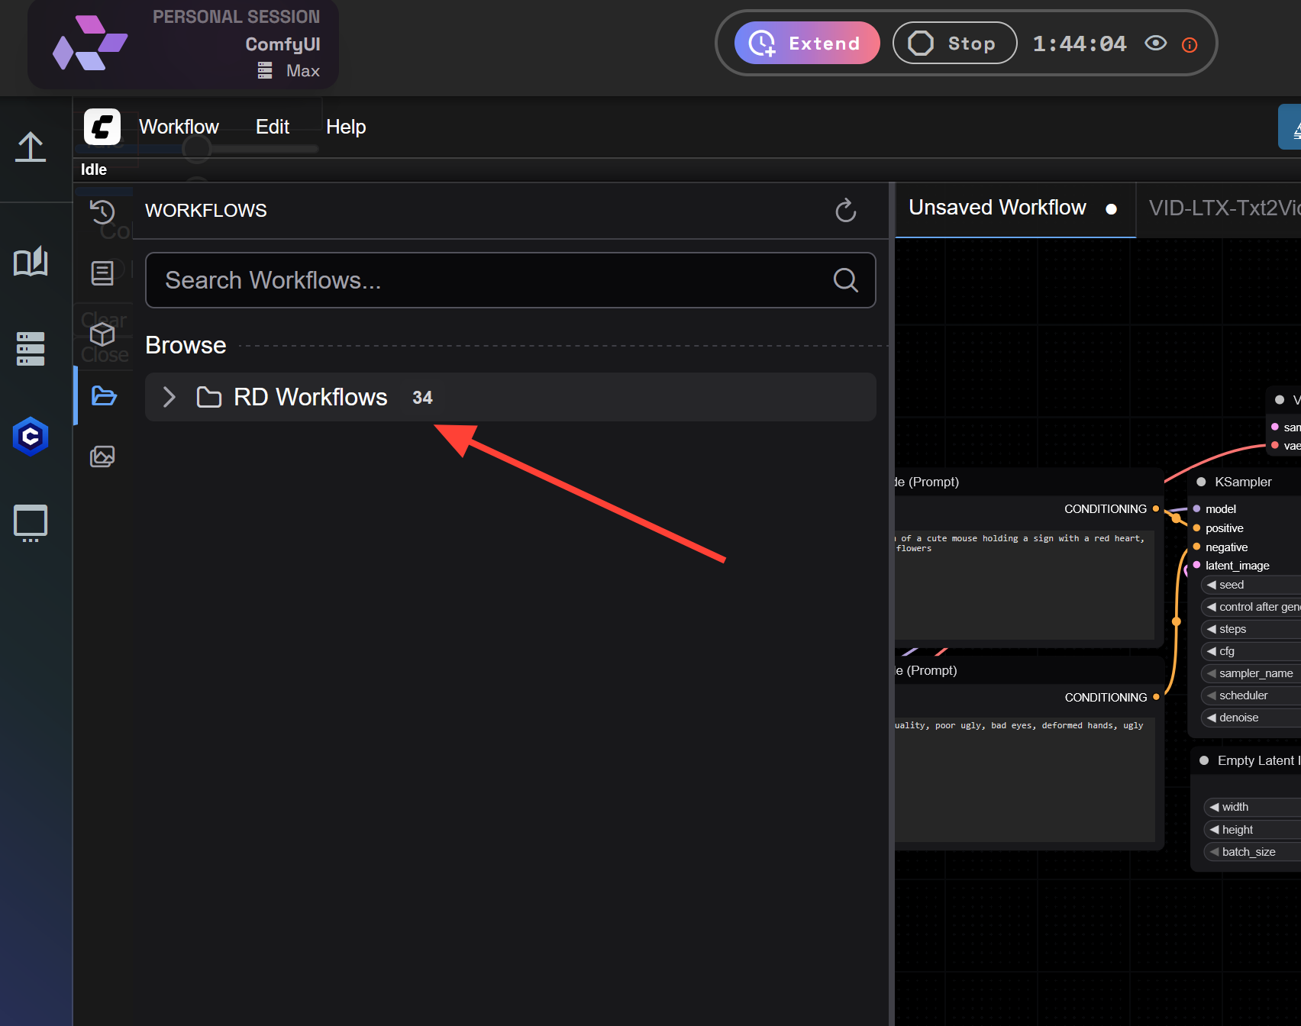Open the node library sidebar panel
The height and width of the screenshot is (1026, 1301).
click(x=103, y=272)
